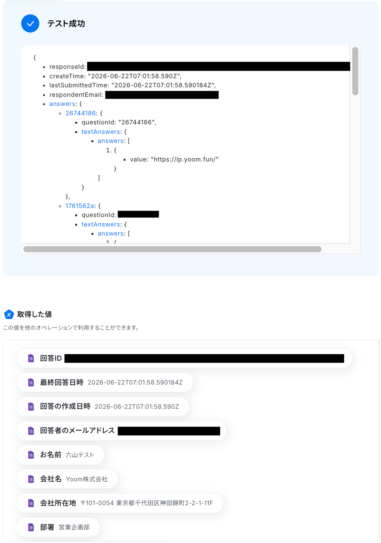Select the 会社所在地 value chip
The width and height of the screenshot is (381, 543).
(119, 503)
